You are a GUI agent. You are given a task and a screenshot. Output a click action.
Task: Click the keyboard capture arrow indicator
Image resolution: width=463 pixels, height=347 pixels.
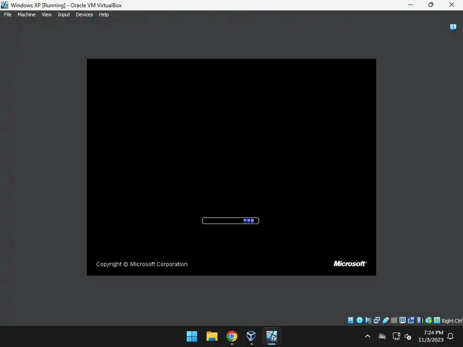point(437,320)
